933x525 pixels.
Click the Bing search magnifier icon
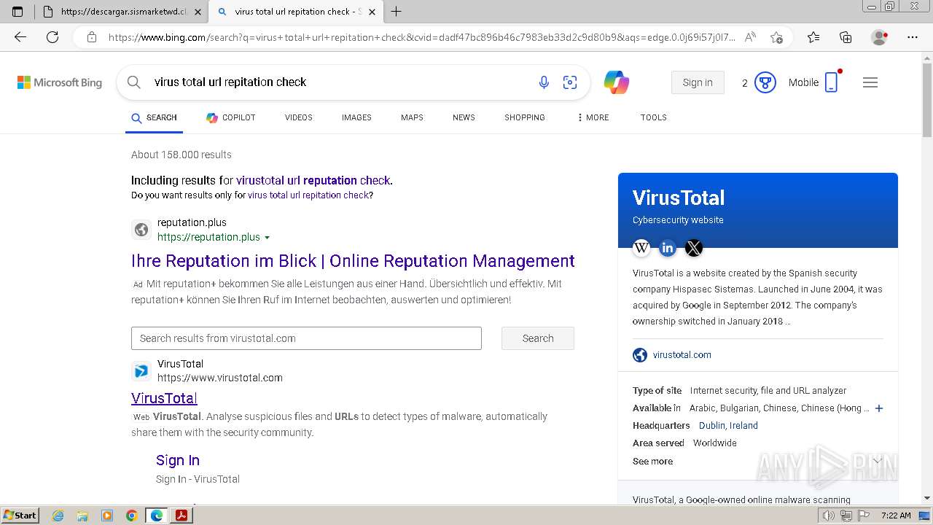(x=134, y=82)
